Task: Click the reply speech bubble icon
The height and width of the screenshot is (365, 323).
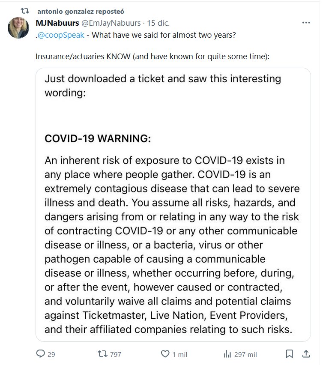Action: pyautogui.click(x=41, y=354)
